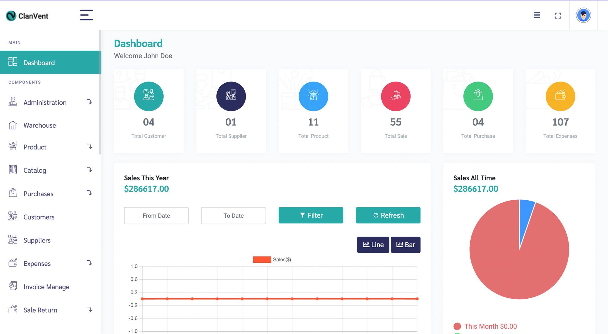Expand the Administration submenu arrow

(89, 102)
